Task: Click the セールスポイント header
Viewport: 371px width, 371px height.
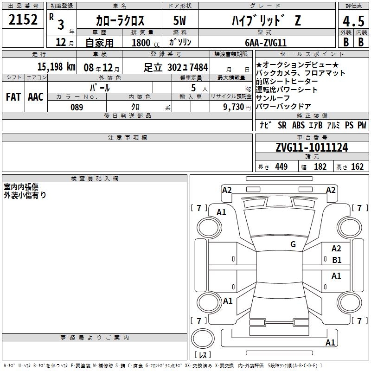Action: [x=312, y=54]
